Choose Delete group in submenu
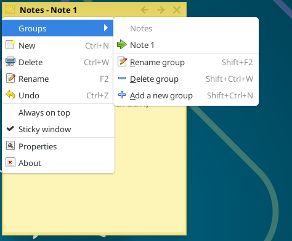Image resolution: width=292 pixels, height=241 pixels. [186, 79]
